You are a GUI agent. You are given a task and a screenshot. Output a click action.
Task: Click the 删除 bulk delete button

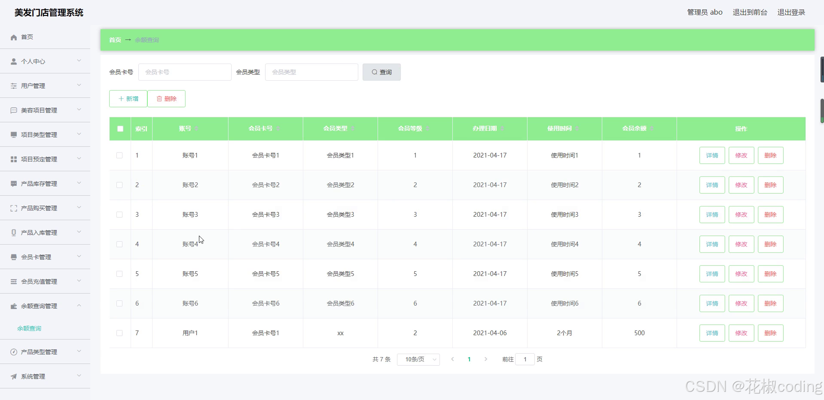166,99
